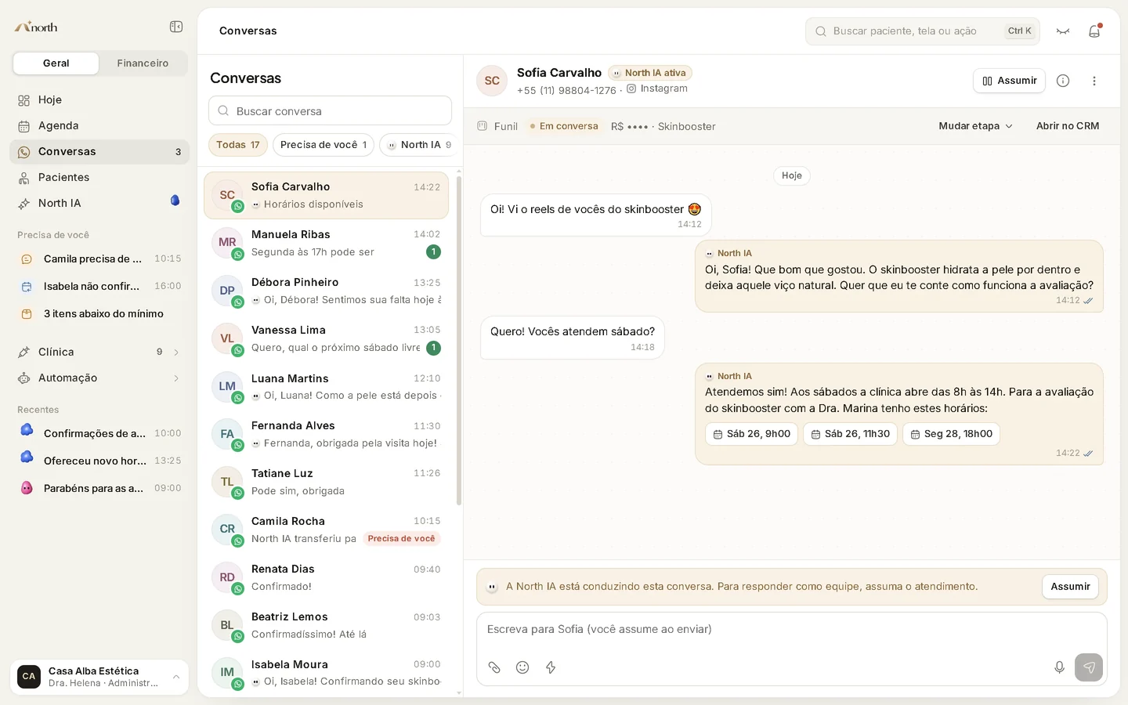The image size is (1128, 705).
Task: Switch to the Financeiro segment
Action: click(143, 63)
